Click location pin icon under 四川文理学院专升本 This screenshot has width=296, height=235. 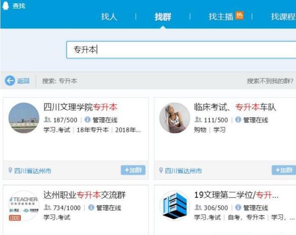10,170
